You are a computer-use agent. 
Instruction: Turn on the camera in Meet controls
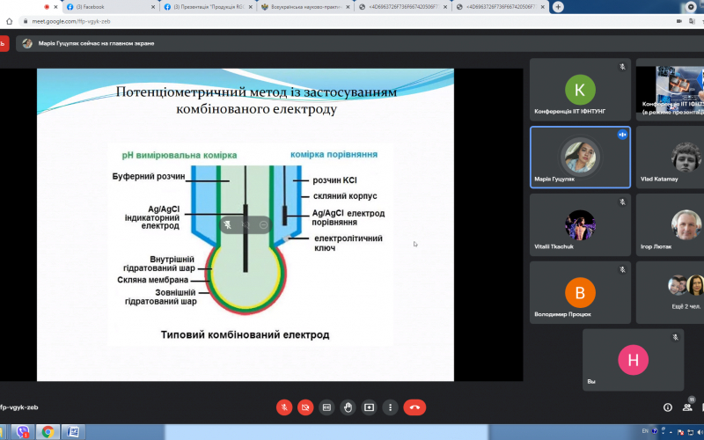pyautogui.click(x=305, y=407)
